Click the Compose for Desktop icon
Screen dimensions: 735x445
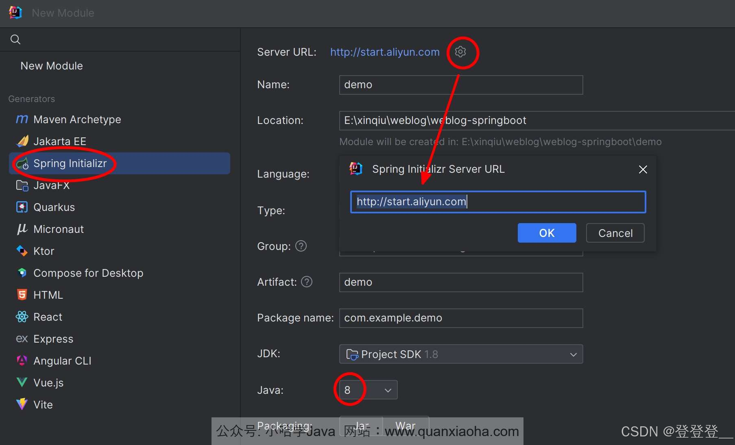22,273
